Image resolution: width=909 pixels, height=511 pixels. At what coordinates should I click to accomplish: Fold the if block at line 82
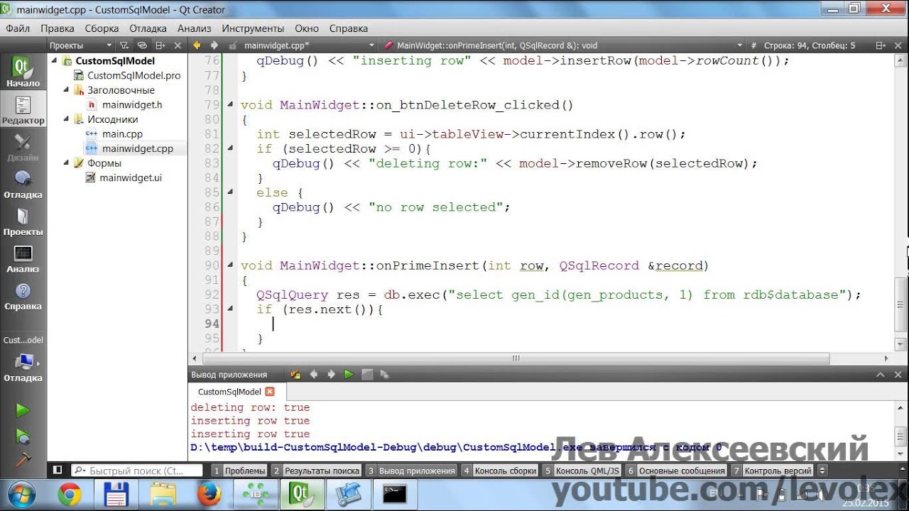point(231,148)
